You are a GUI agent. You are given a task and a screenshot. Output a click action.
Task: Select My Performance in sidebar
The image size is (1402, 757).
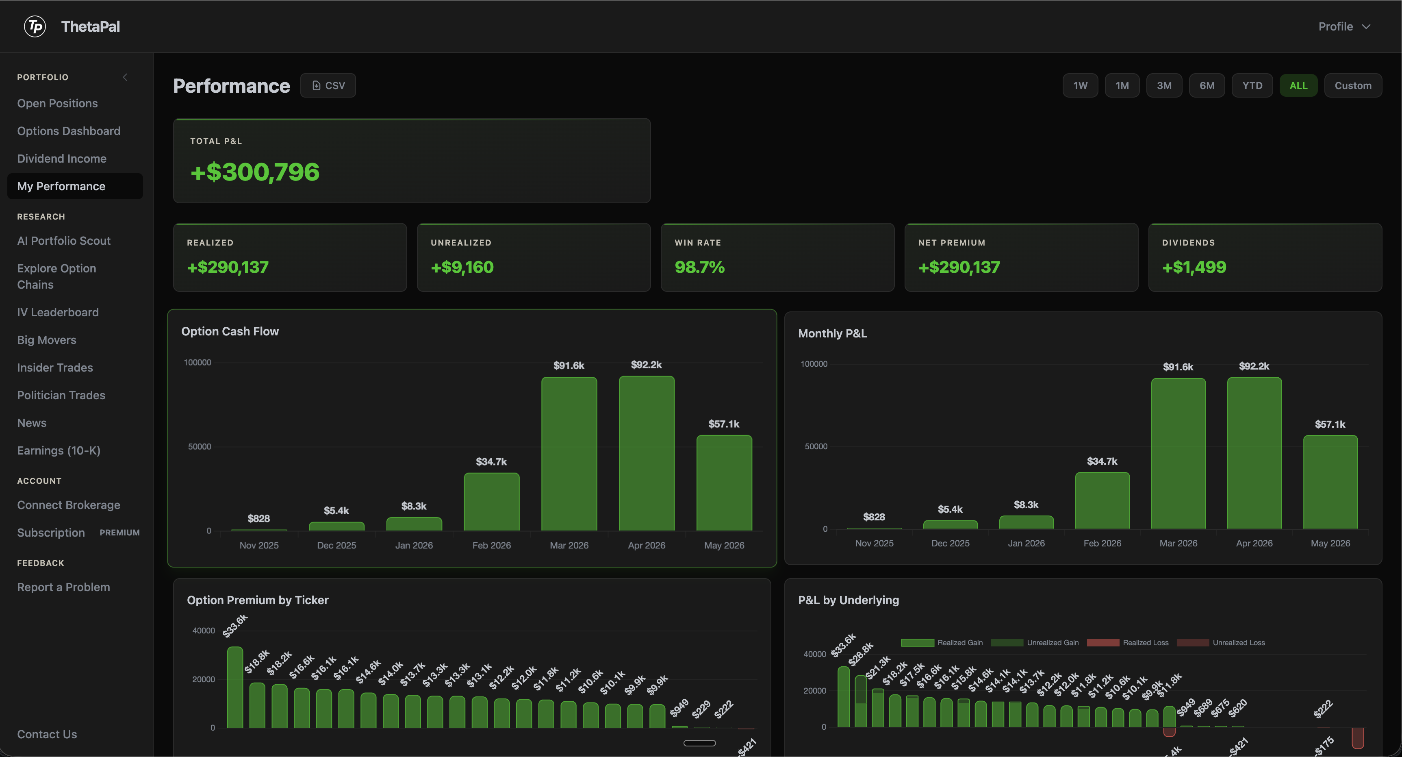(x=75, y=186)
